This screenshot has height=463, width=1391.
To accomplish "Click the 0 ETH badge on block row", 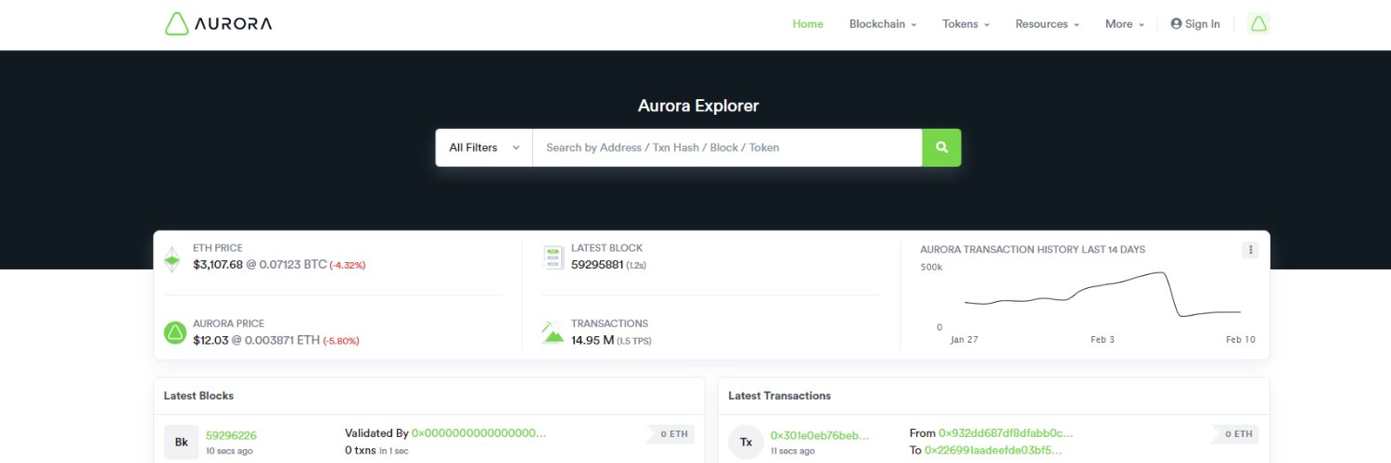I will (669, 433).
